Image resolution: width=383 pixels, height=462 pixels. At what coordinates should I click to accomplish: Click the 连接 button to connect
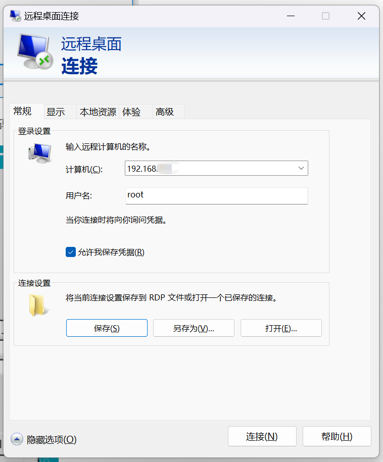[x=261, y=436]
